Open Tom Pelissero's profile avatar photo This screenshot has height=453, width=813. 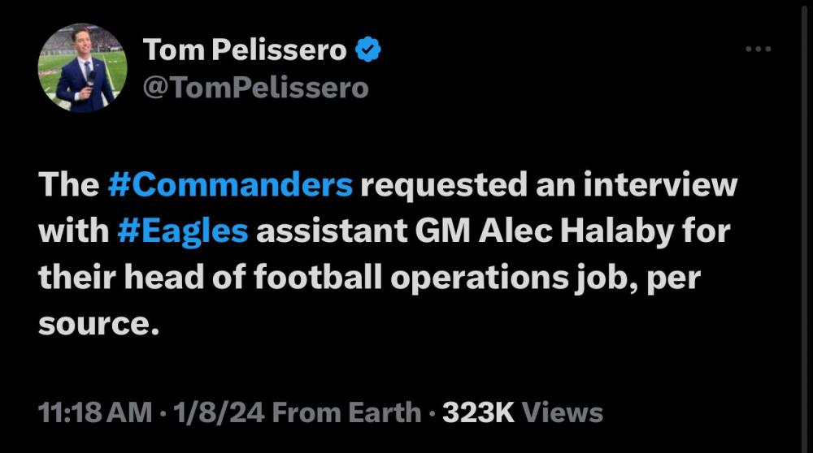pyautogui.click(x=82, y=68)
